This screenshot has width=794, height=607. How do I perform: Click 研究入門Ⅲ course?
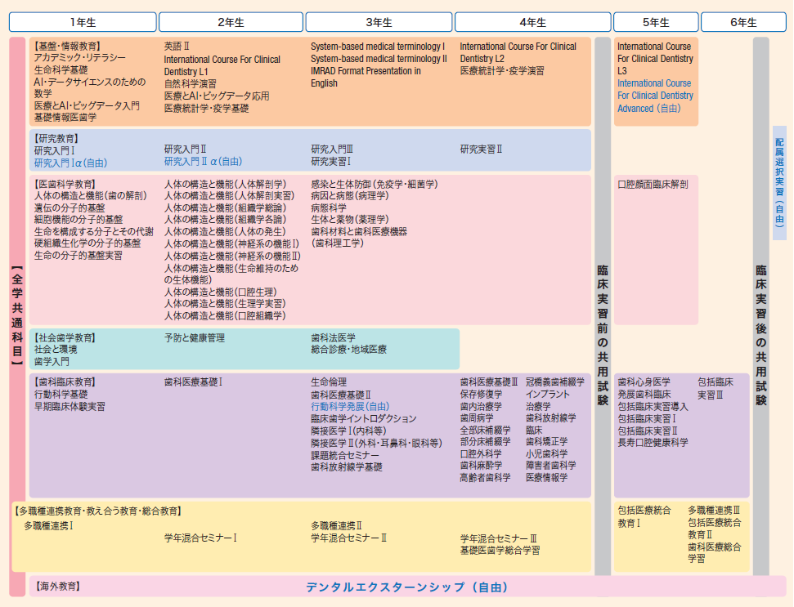[x=332, y=150]
